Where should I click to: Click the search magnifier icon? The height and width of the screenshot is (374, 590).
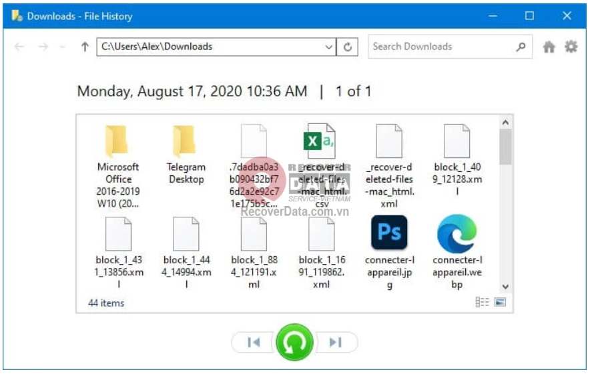coord(521,47)
